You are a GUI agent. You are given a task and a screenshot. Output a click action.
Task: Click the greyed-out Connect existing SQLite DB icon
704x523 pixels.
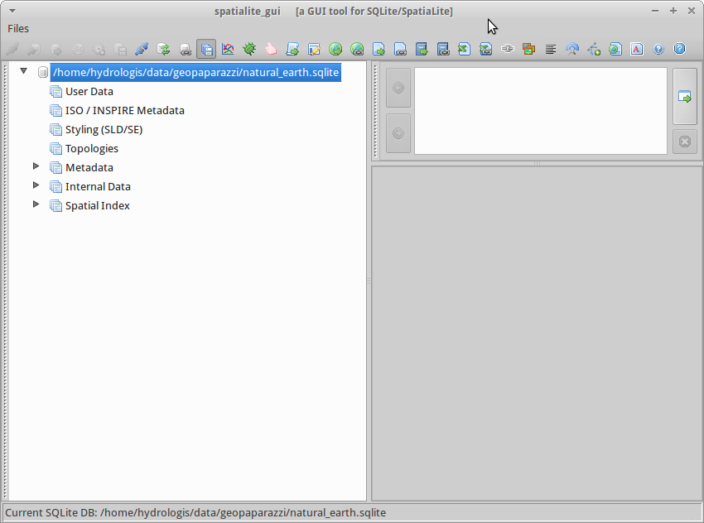coord(12,49)
